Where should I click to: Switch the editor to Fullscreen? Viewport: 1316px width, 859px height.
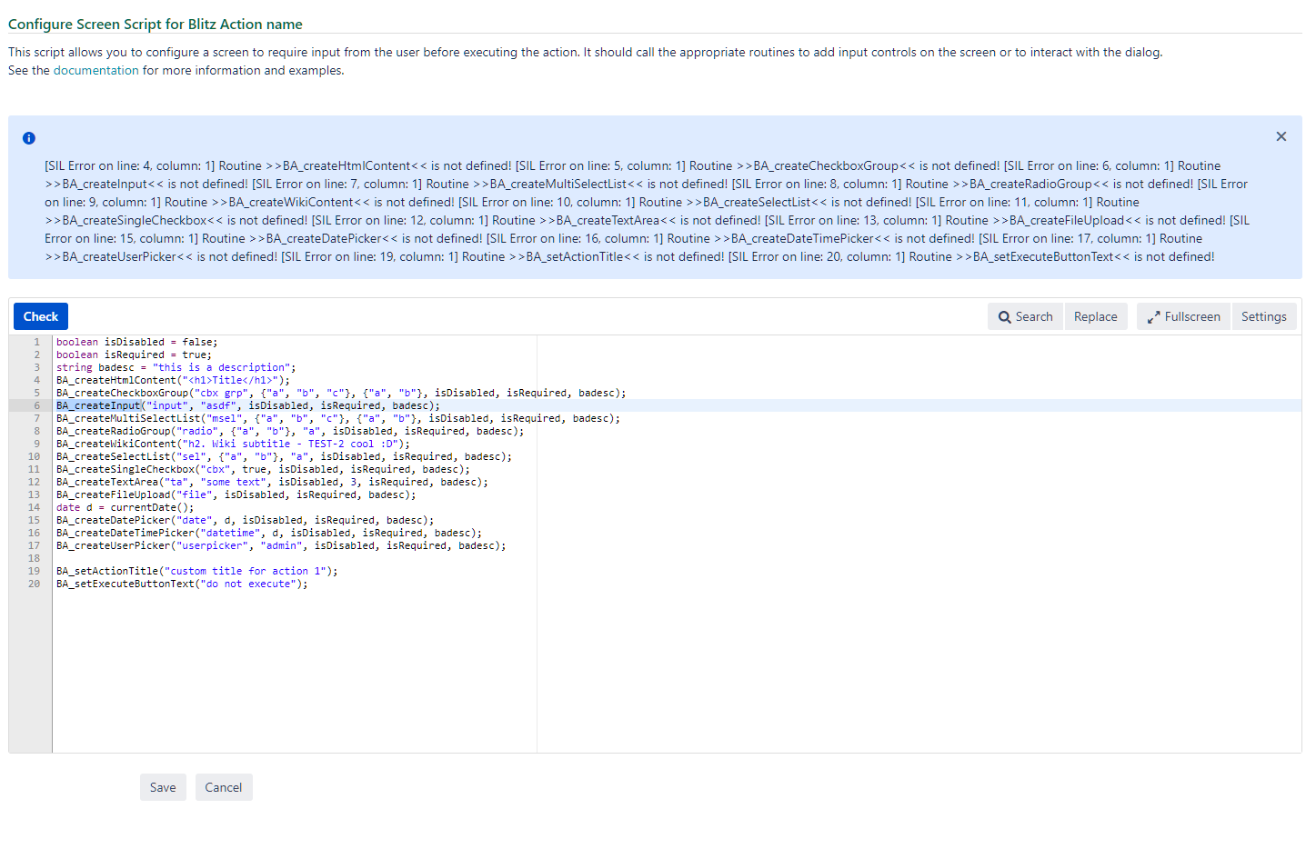click(x=1183, y=316)
